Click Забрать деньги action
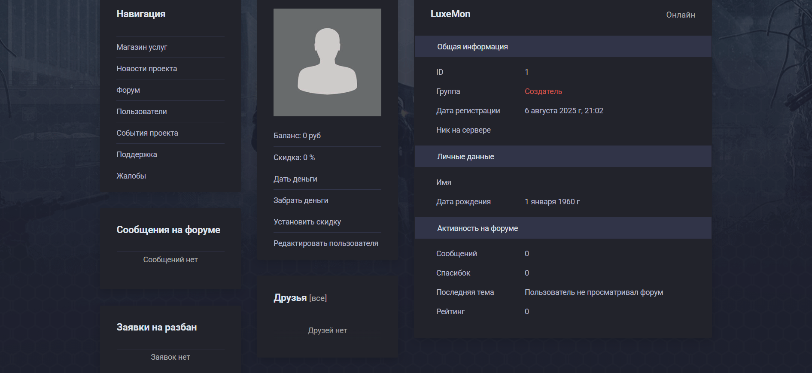The width and height of the screenshot is (812, 373). 301,200
